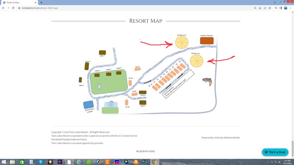Screen dimensions: 294x165
Task: Click the twinlakeresort.com address bar
Action: click(118, 8)
